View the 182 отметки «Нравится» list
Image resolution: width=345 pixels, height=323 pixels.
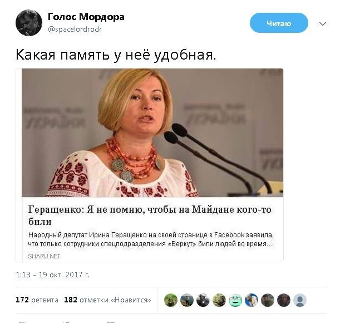pyautogui.click(x=107, y=300)
